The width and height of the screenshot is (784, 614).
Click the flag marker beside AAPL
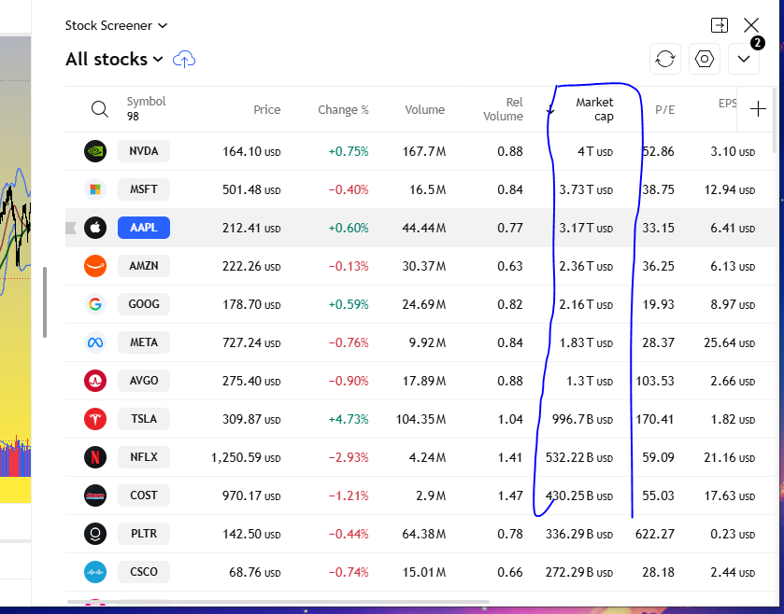pos(69,228)
